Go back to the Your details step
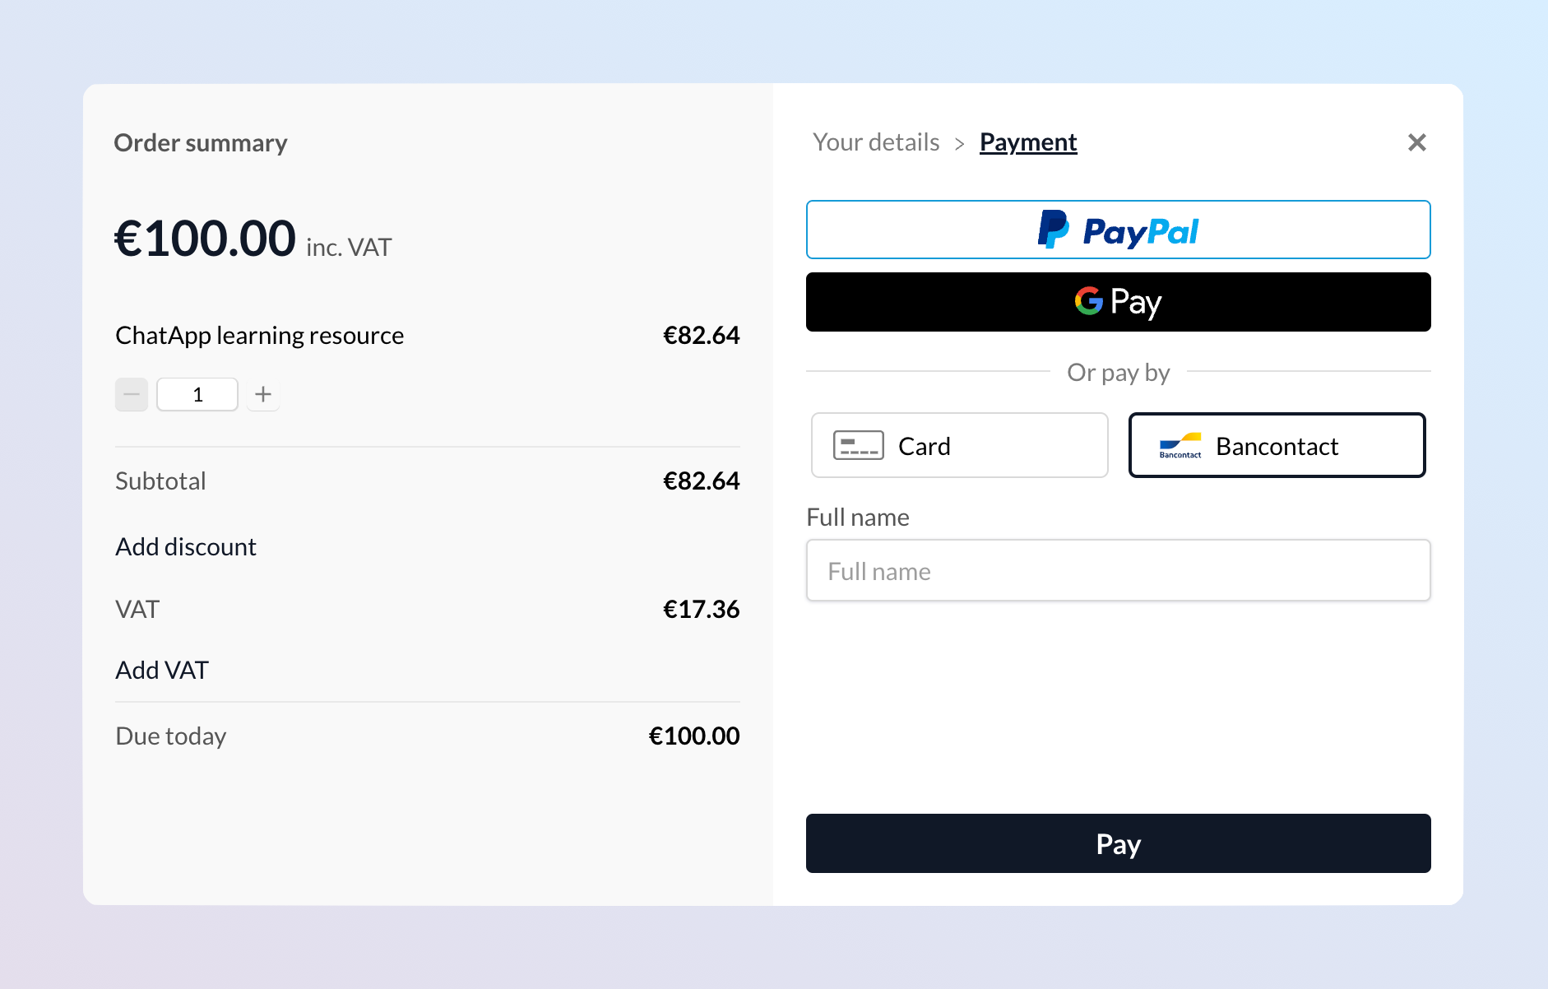 pos(875,142)
